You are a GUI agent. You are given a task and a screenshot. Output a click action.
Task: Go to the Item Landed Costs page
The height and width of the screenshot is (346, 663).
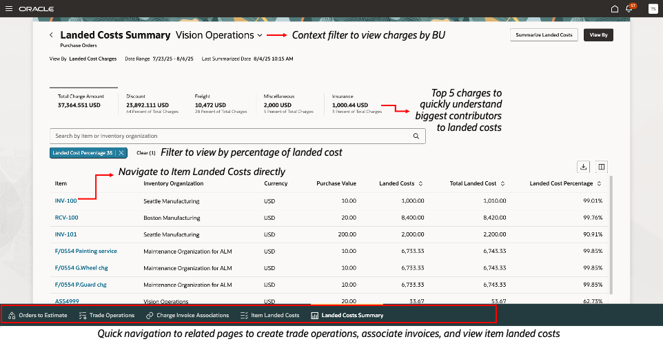point(269,315)
